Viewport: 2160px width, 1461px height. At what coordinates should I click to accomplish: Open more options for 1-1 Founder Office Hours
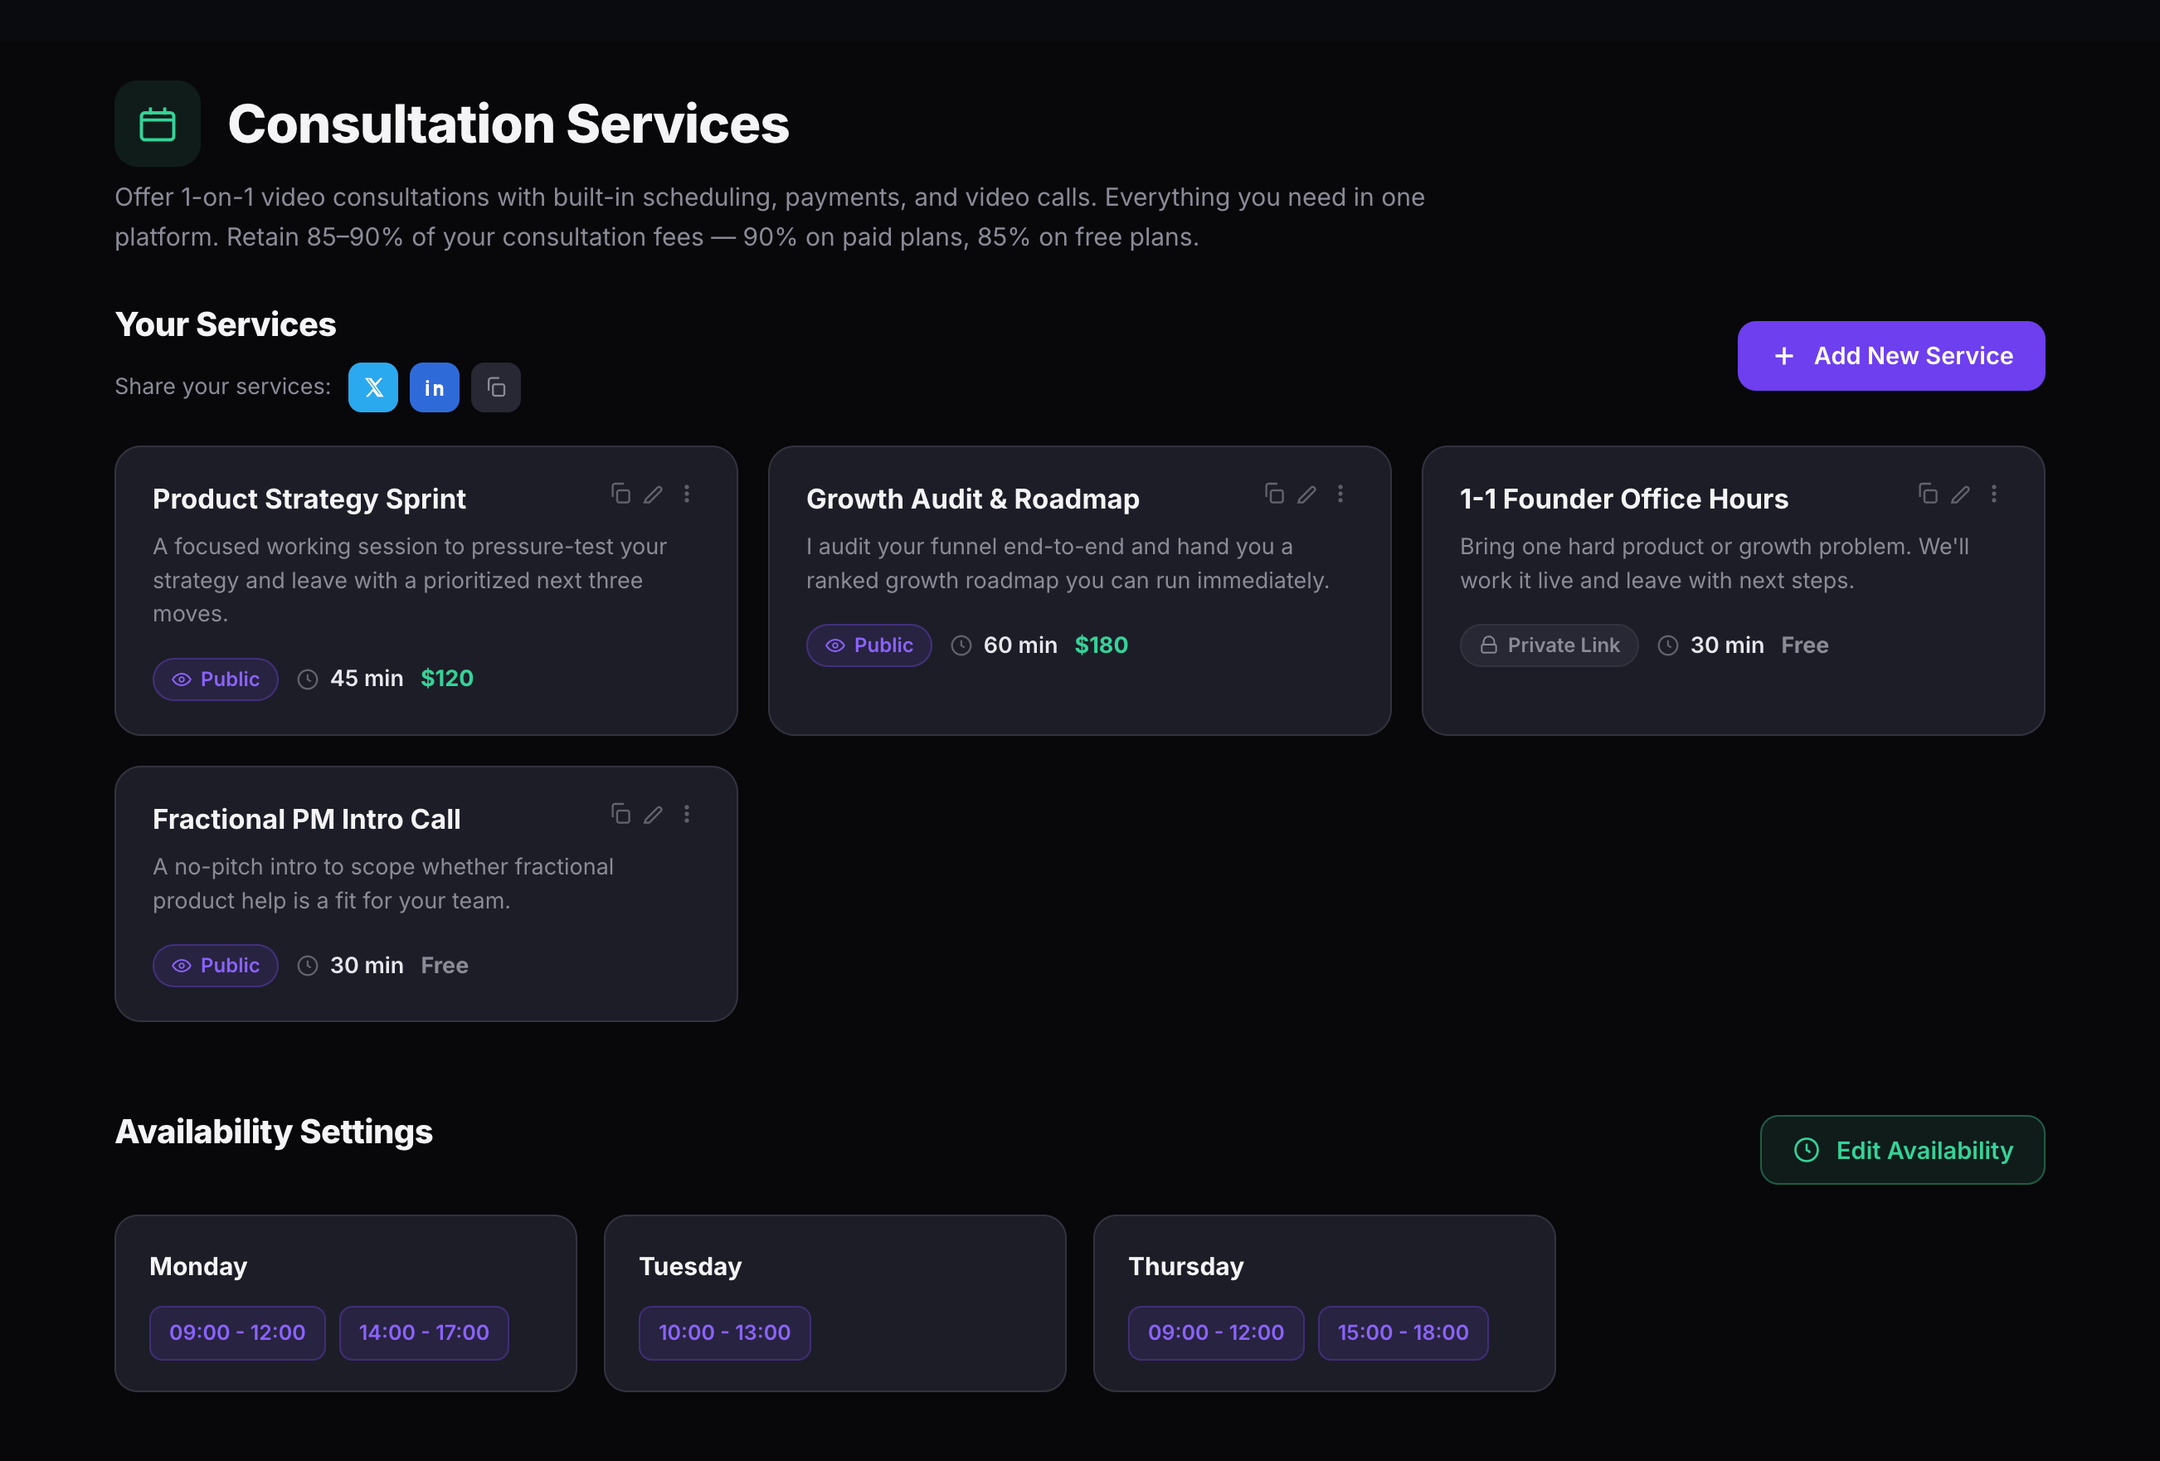click(1993, 494)
